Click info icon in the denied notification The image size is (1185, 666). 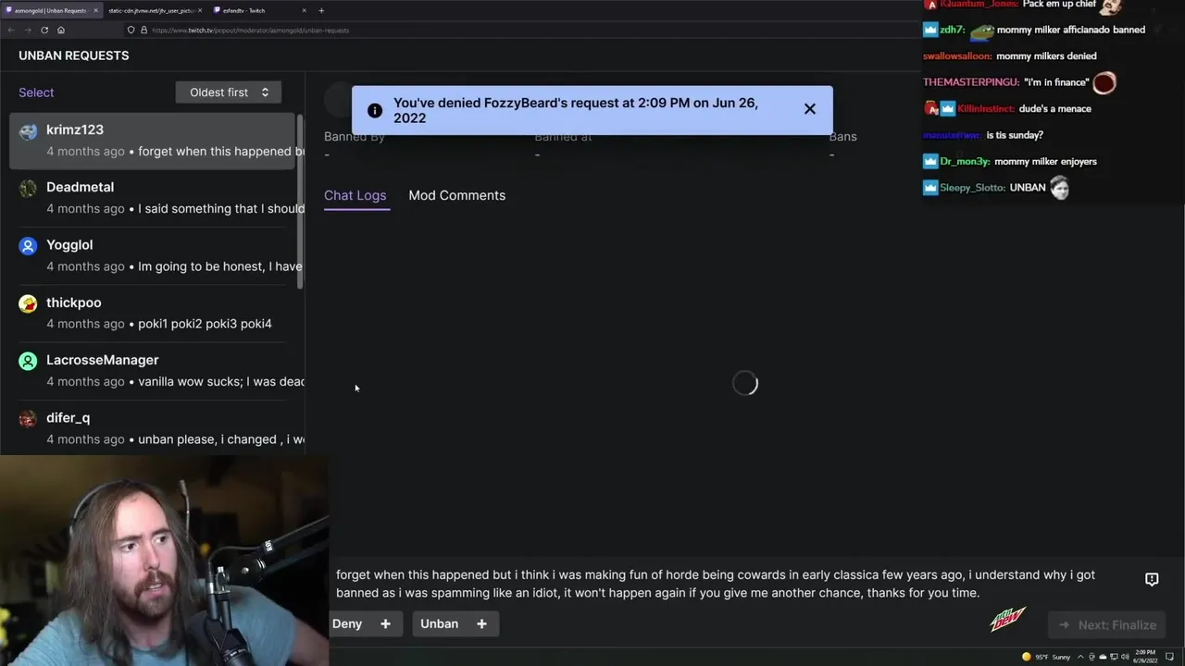[x=374, y=110]
